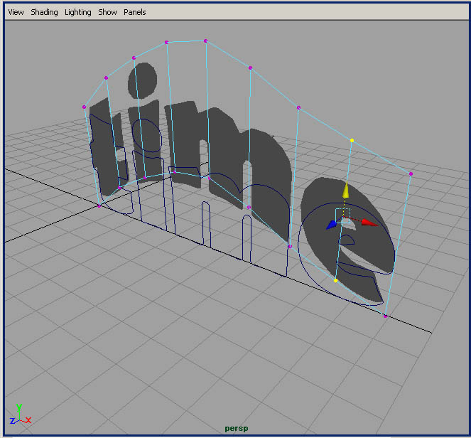Select the yellow lattice point at bottom
471x438 pixels.
[335, 280]
